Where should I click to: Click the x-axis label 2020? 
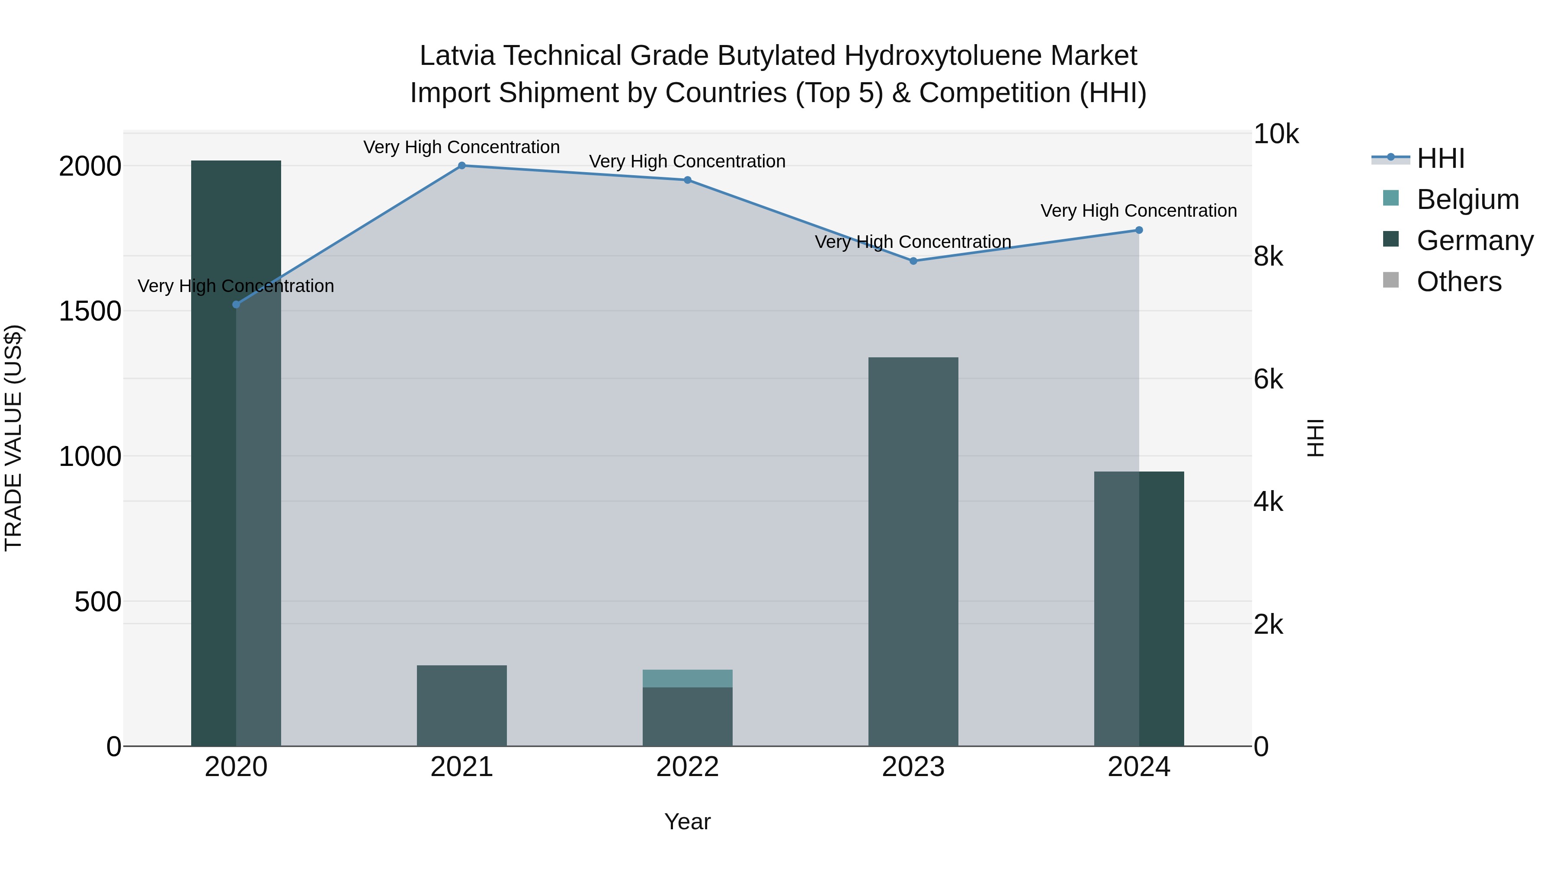pos(236,767)
